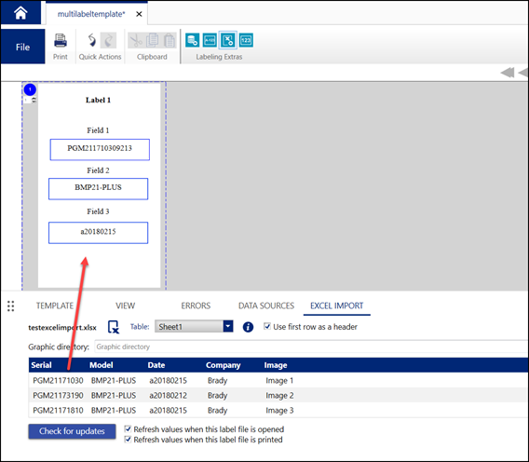This screenshot has height=462, width=529.
Task: Click the label 1 spinner arrows
Action: pos(34,100)
